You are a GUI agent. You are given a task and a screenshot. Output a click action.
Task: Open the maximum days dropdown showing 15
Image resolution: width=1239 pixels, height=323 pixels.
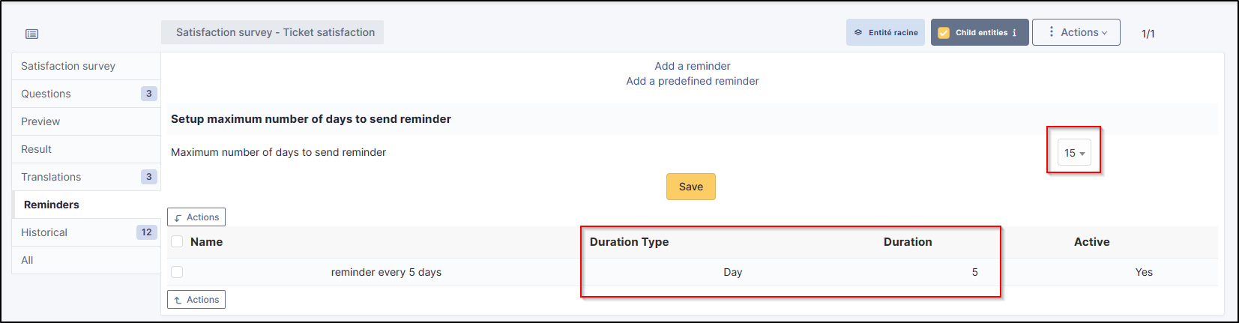pos(1074,153)
